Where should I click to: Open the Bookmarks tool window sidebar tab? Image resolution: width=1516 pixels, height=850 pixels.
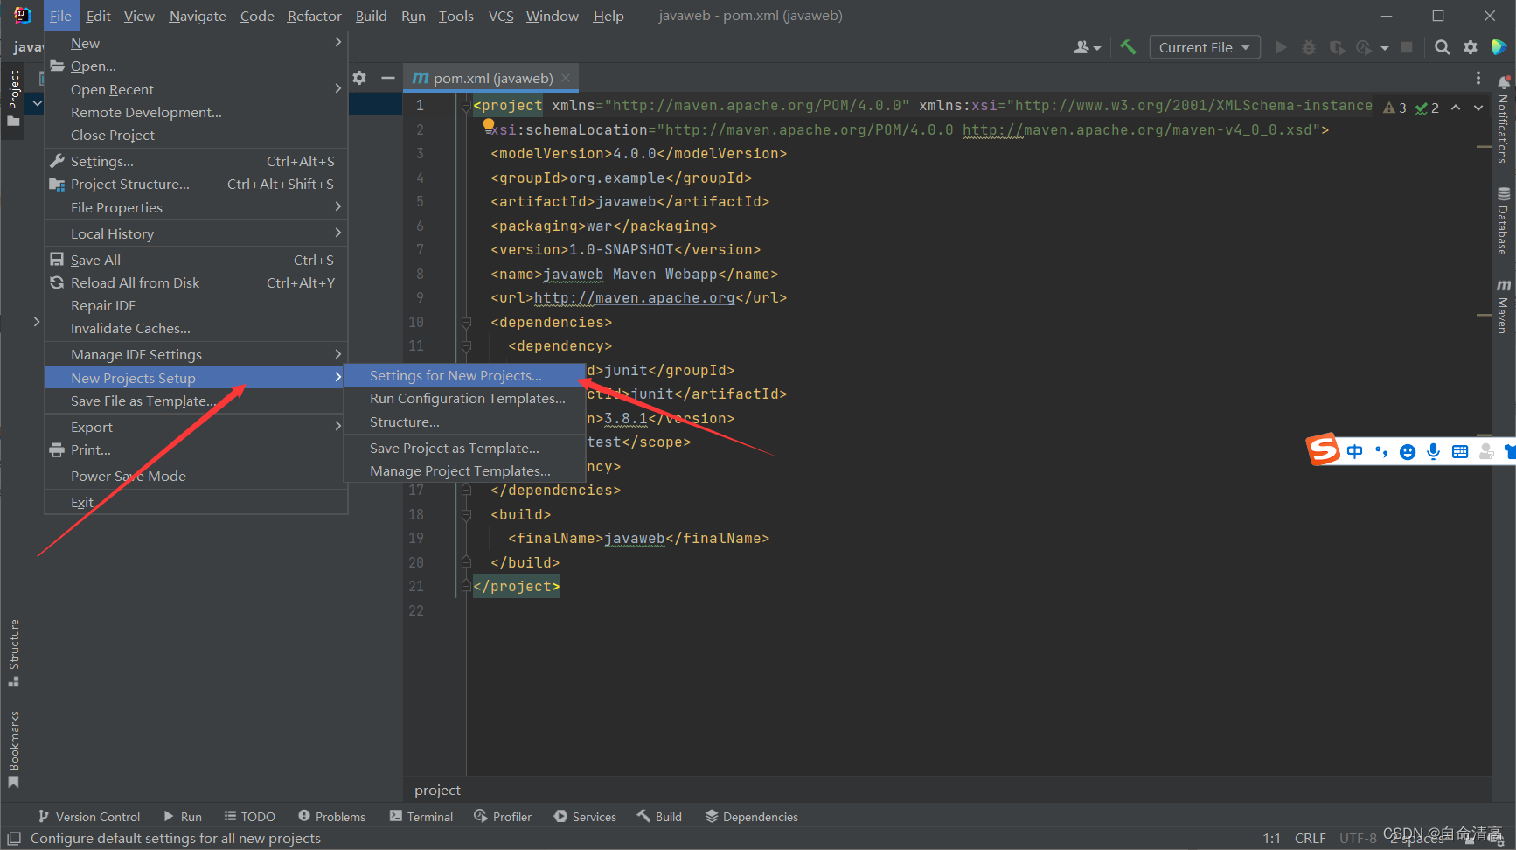click(13, 749)
